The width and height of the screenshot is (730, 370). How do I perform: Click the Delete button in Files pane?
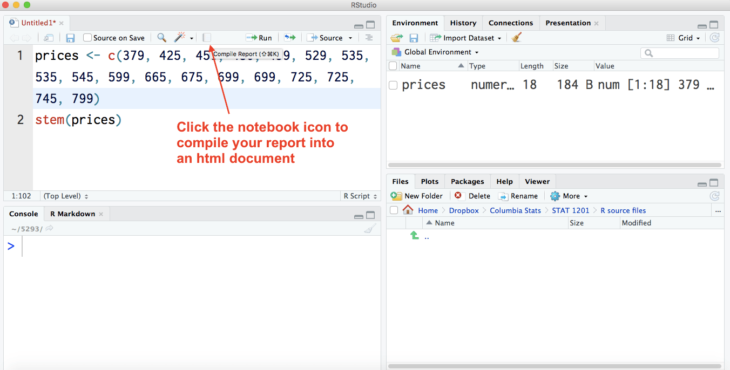(472, 196)
